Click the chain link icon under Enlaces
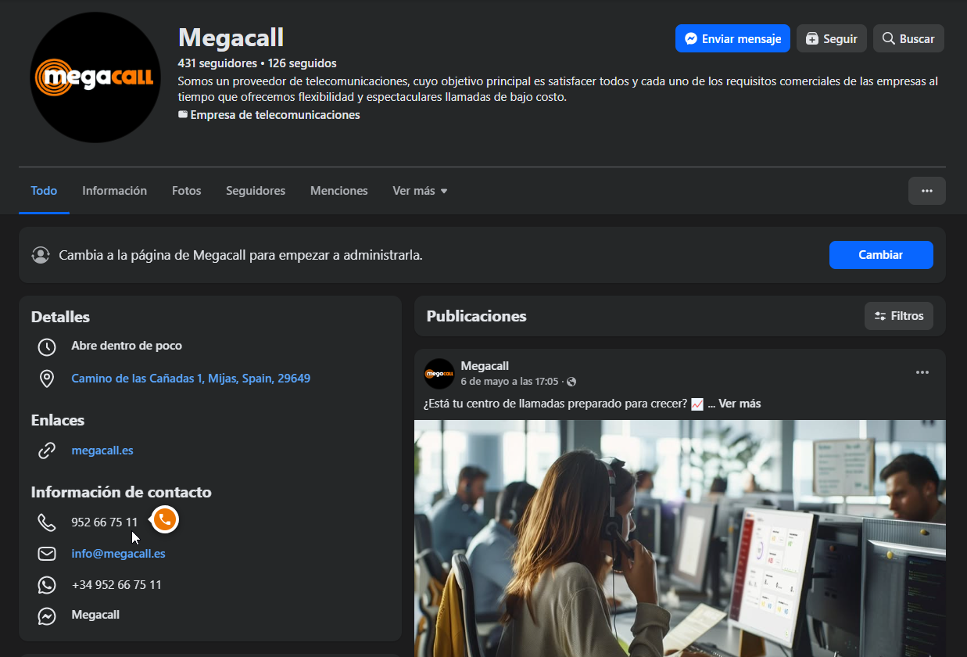 (47, 451)
